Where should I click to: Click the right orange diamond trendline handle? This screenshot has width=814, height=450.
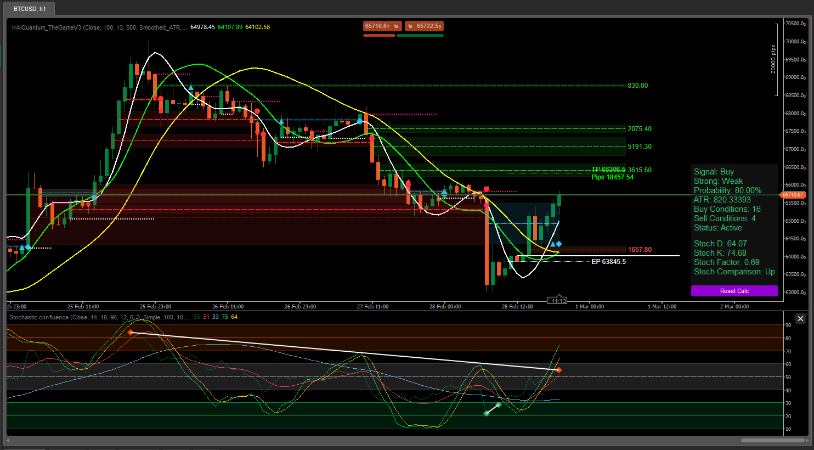(x=559, y=370)
